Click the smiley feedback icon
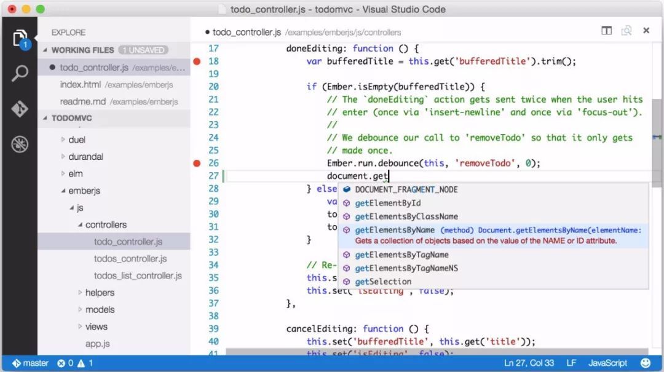664x372 pixels. click(646, 363)
